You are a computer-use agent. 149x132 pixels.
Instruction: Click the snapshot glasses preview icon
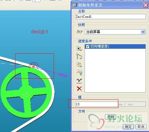pos(80,32)
